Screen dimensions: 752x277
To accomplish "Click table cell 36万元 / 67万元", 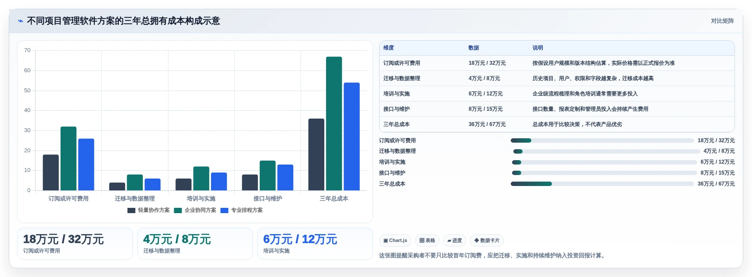I will coord(487,124).
